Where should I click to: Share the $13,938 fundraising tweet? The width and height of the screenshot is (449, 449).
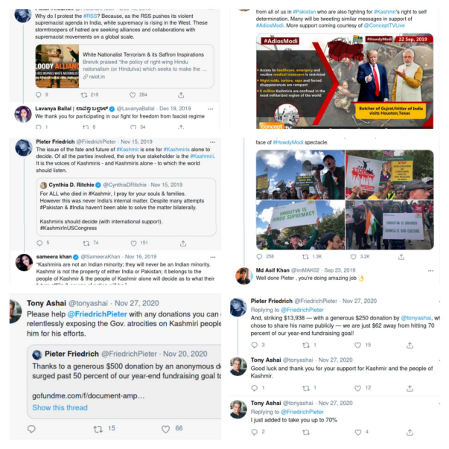pos(410,345)
